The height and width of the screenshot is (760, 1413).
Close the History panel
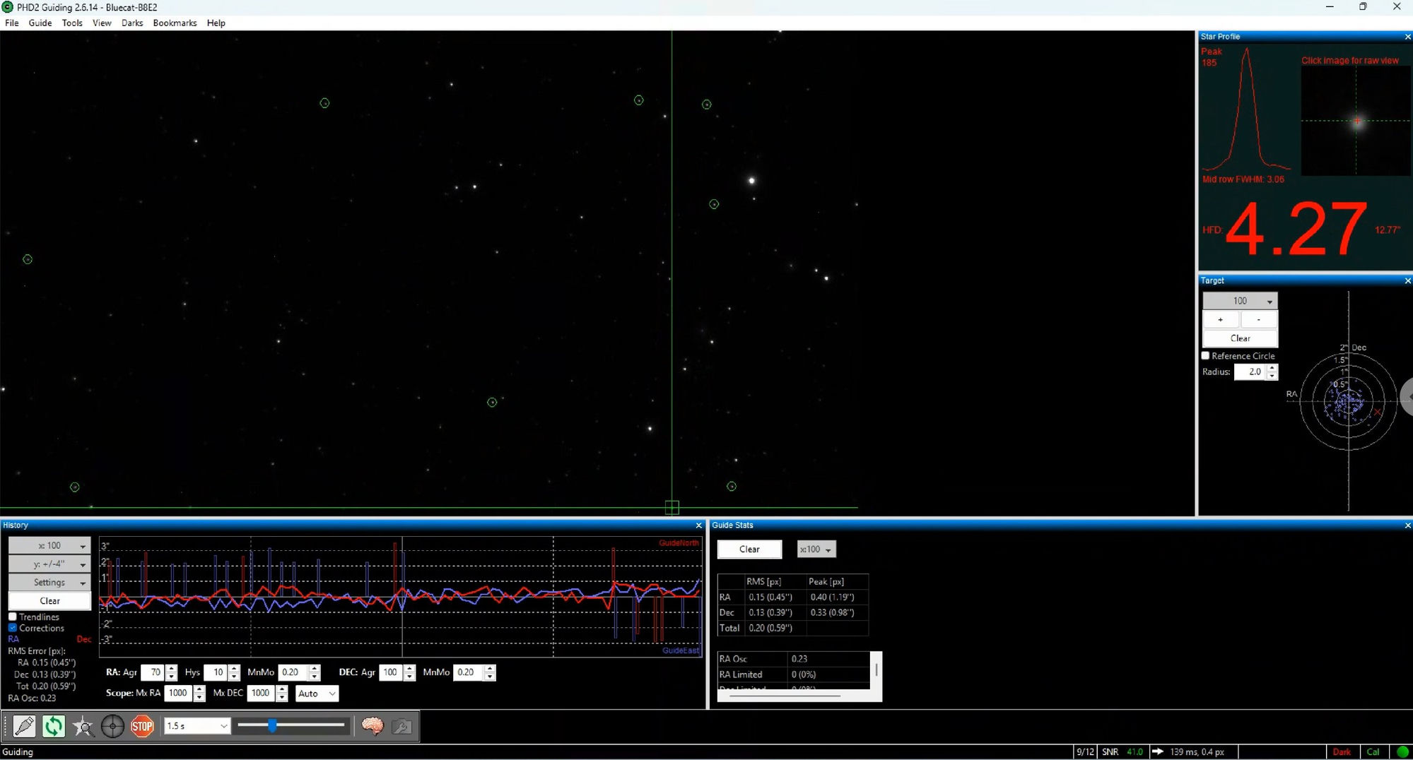pyautogui.click(x=699, y=526)
